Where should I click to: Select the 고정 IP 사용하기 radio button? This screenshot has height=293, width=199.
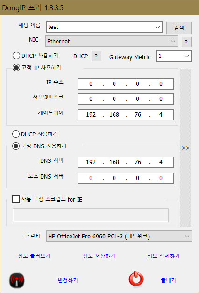(x=16, y=68)
